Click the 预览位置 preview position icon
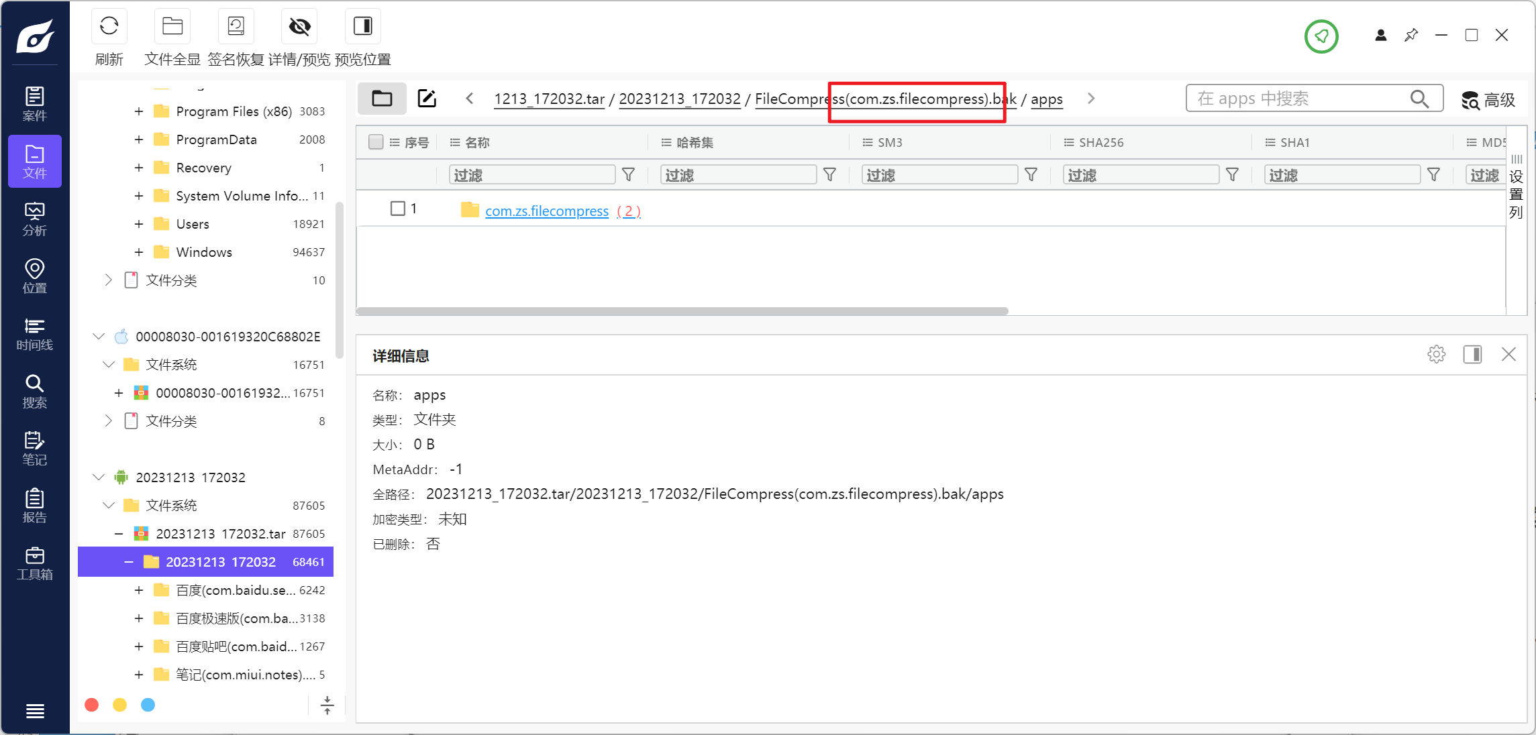The width and height of the screenshot is (1536, 735). (362, 27)
